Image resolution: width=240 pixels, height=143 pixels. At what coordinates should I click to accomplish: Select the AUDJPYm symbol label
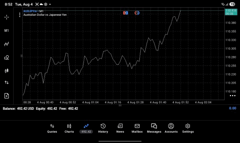click(30, 11)
